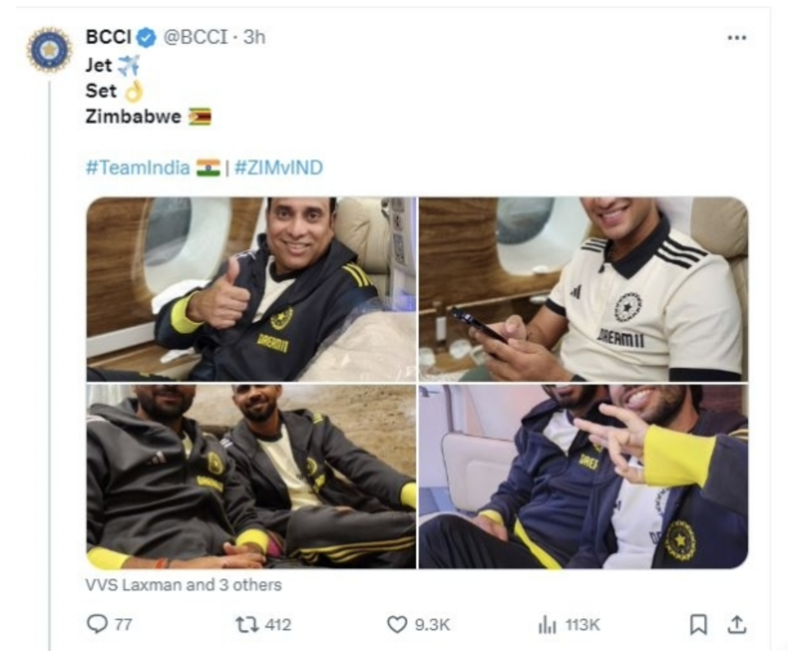Click the 3h timestamp link
The image size is (795, 665).
(x=254, y=37)
